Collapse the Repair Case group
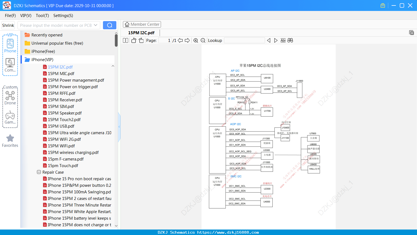 [39, 172]
